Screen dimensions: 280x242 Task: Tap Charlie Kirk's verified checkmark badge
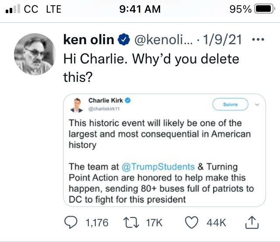(128, 101)
